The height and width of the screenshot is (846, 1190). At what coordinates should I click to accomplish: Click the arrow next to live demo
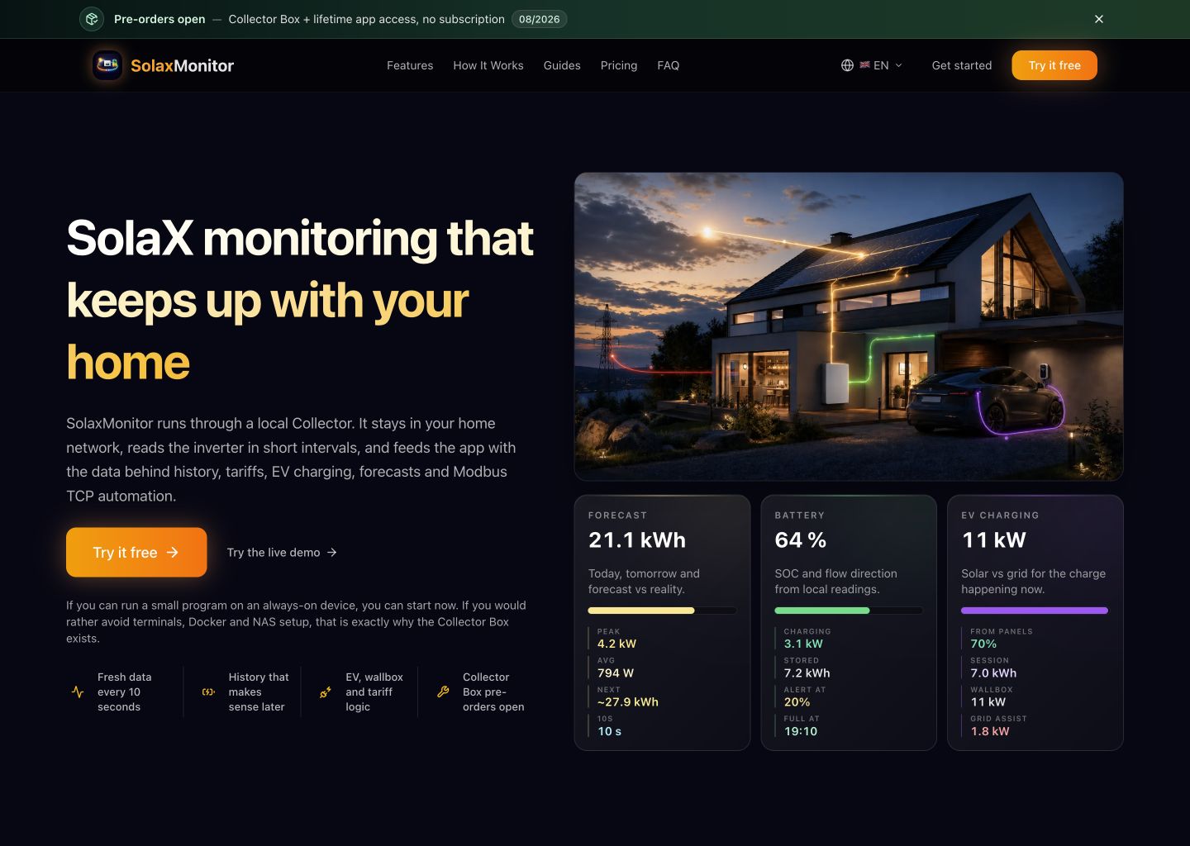(x=332, y=553)
